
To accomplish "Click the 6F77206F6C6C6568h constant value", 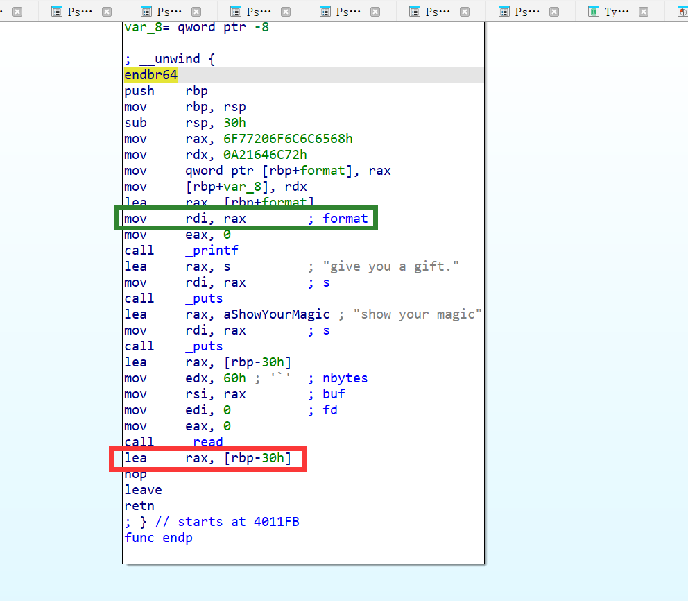I will click(x=288, y=139).
